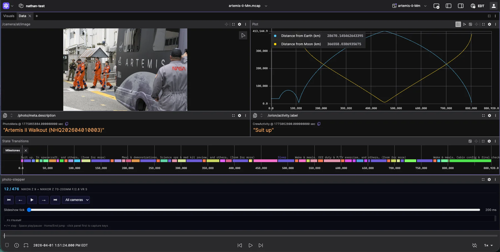
Task: Open Plot panel settings gear
Action: coord(489,24)
